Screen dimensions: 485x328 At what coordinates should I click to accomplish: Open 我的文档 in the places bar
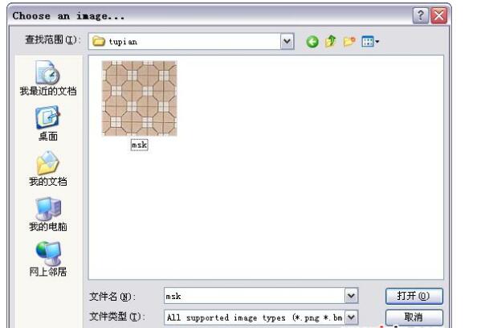click(48, 169)
